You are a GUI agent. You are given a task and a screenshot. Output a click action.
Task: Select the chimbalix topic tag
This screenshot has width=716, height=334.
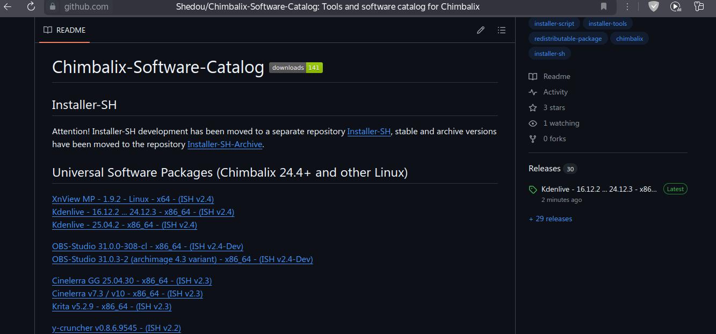point(630,39)
